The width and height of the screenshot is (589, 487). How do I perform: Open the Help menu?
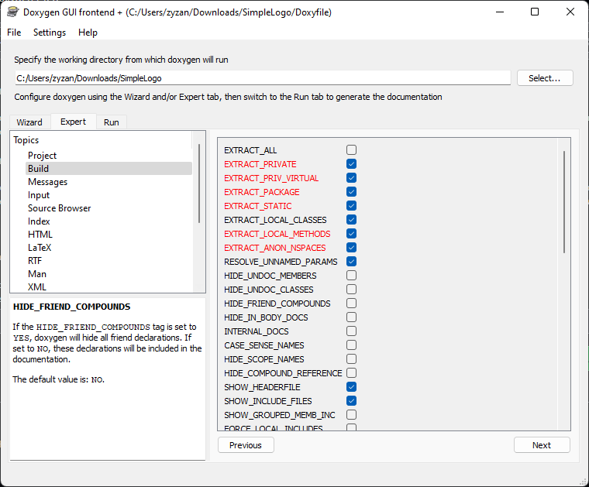tap(88, 33)
